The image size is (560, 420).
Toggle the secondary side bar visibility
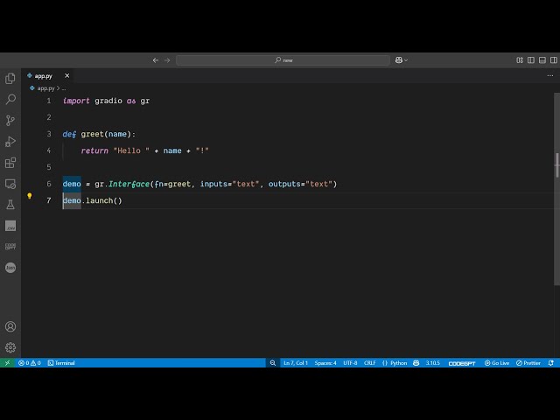(554, 60)
